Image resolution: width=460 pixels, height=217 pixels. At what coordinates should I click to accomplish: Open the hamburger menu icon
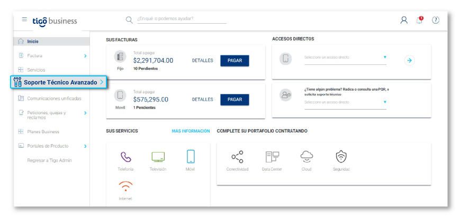24,20
